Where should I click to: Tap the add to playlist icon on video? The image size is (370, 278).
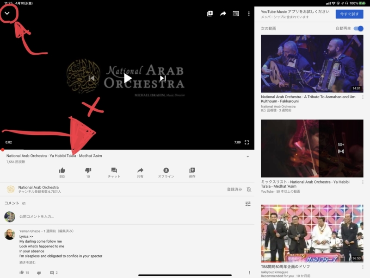pyautogui.click(x=210, y=13)
